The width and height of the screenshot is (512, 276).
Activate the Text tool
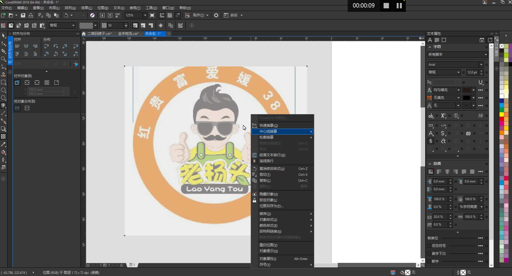coord(3,106)
